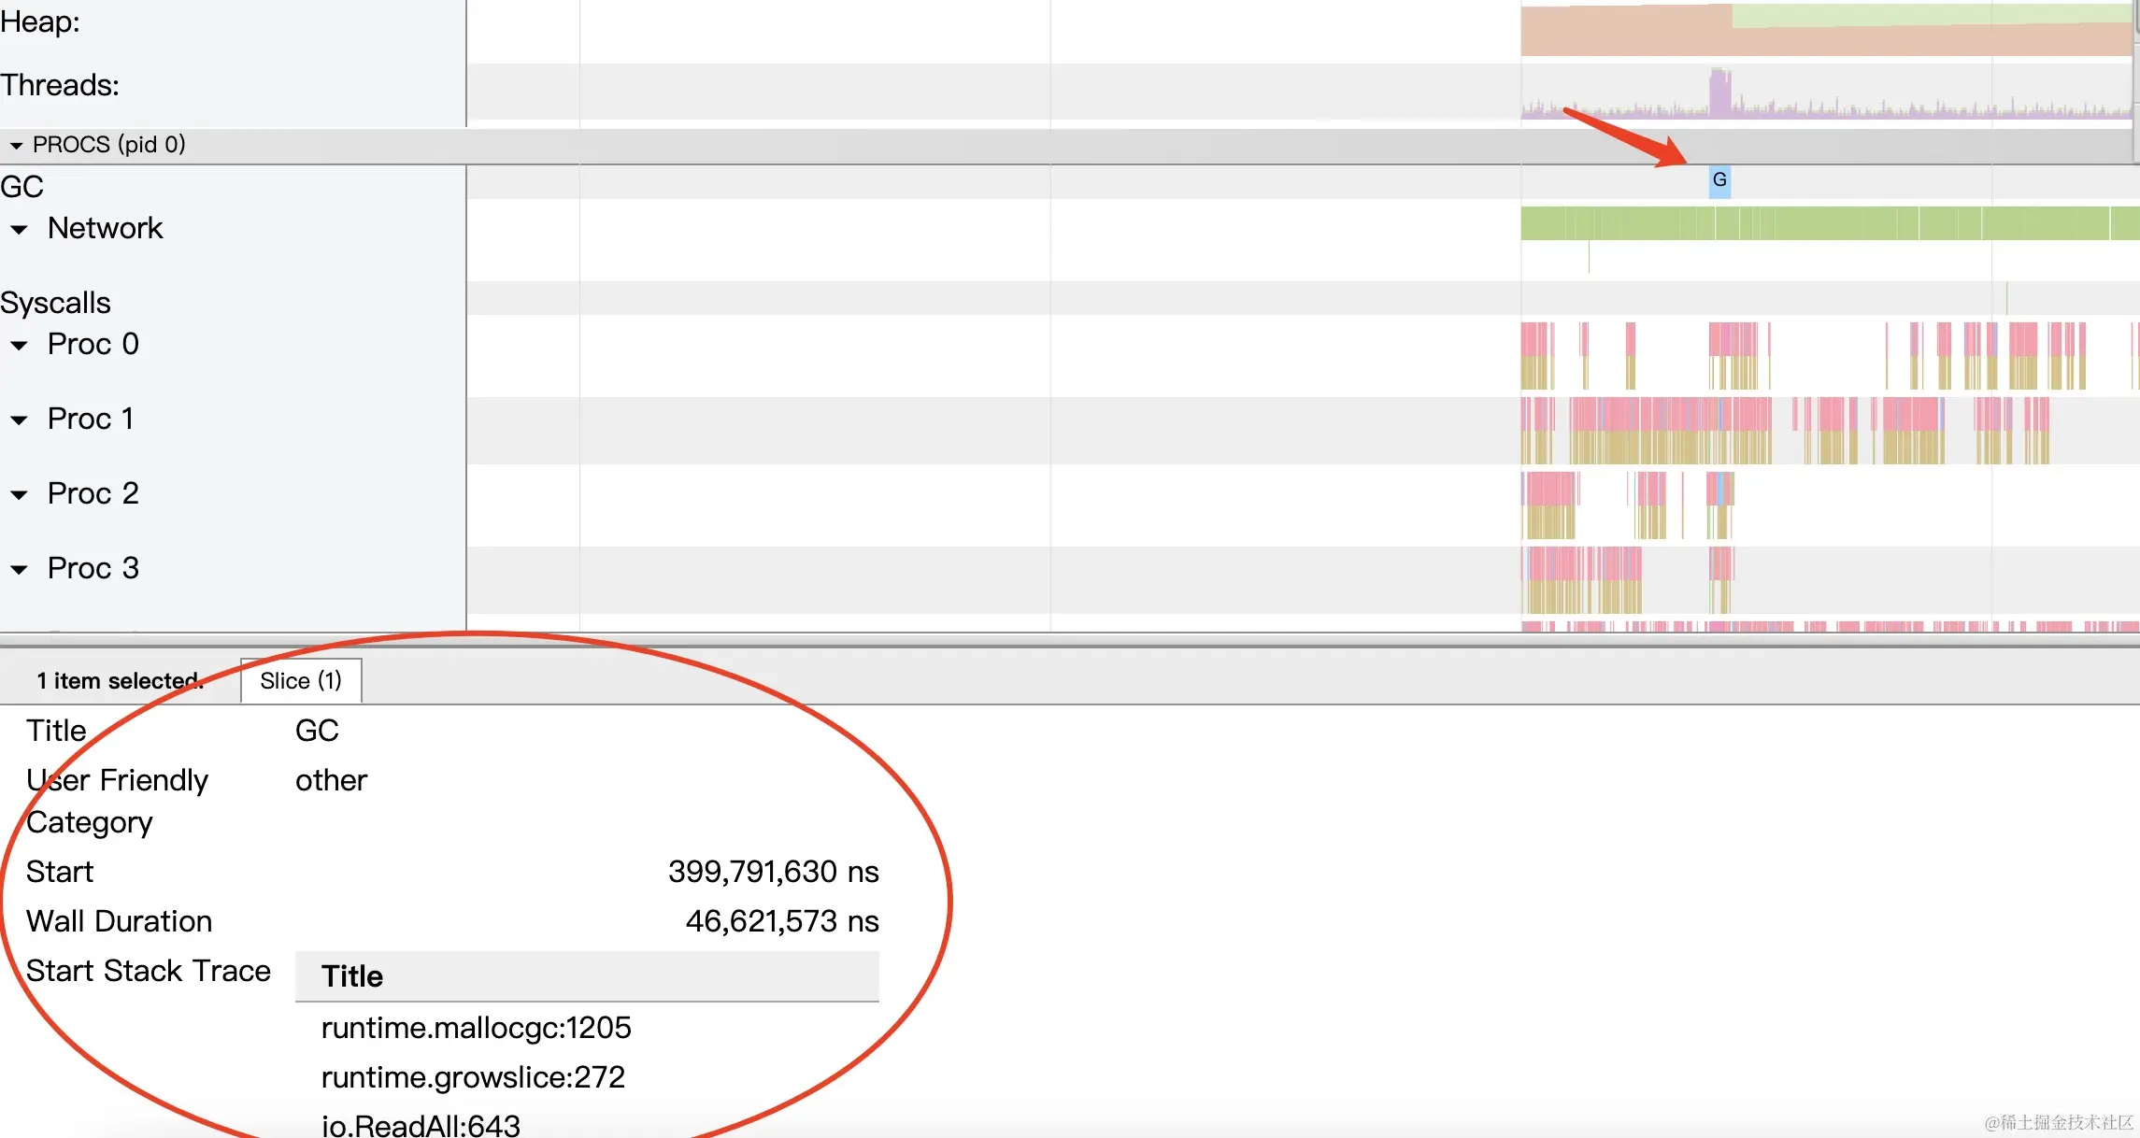Screen dimensions: 2140x1138
Task: Click the stack trace Title column header
Action: point(352,976)
